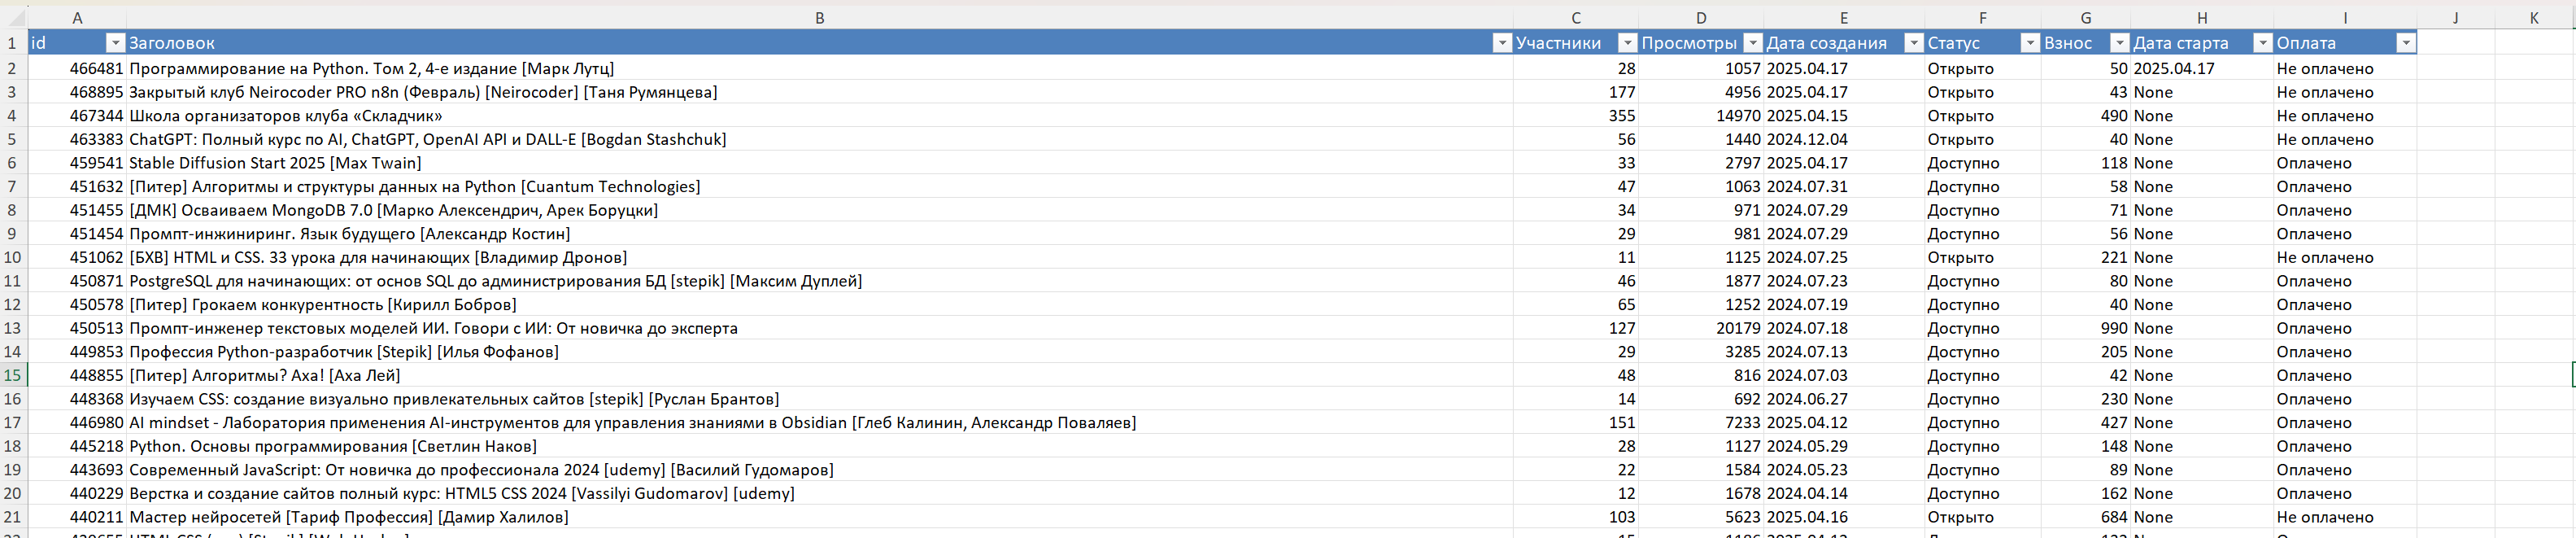This screenshot has width=2576, height=538.
Task: Open the id column filter dropdown
Action: click(x=115, y=43)
